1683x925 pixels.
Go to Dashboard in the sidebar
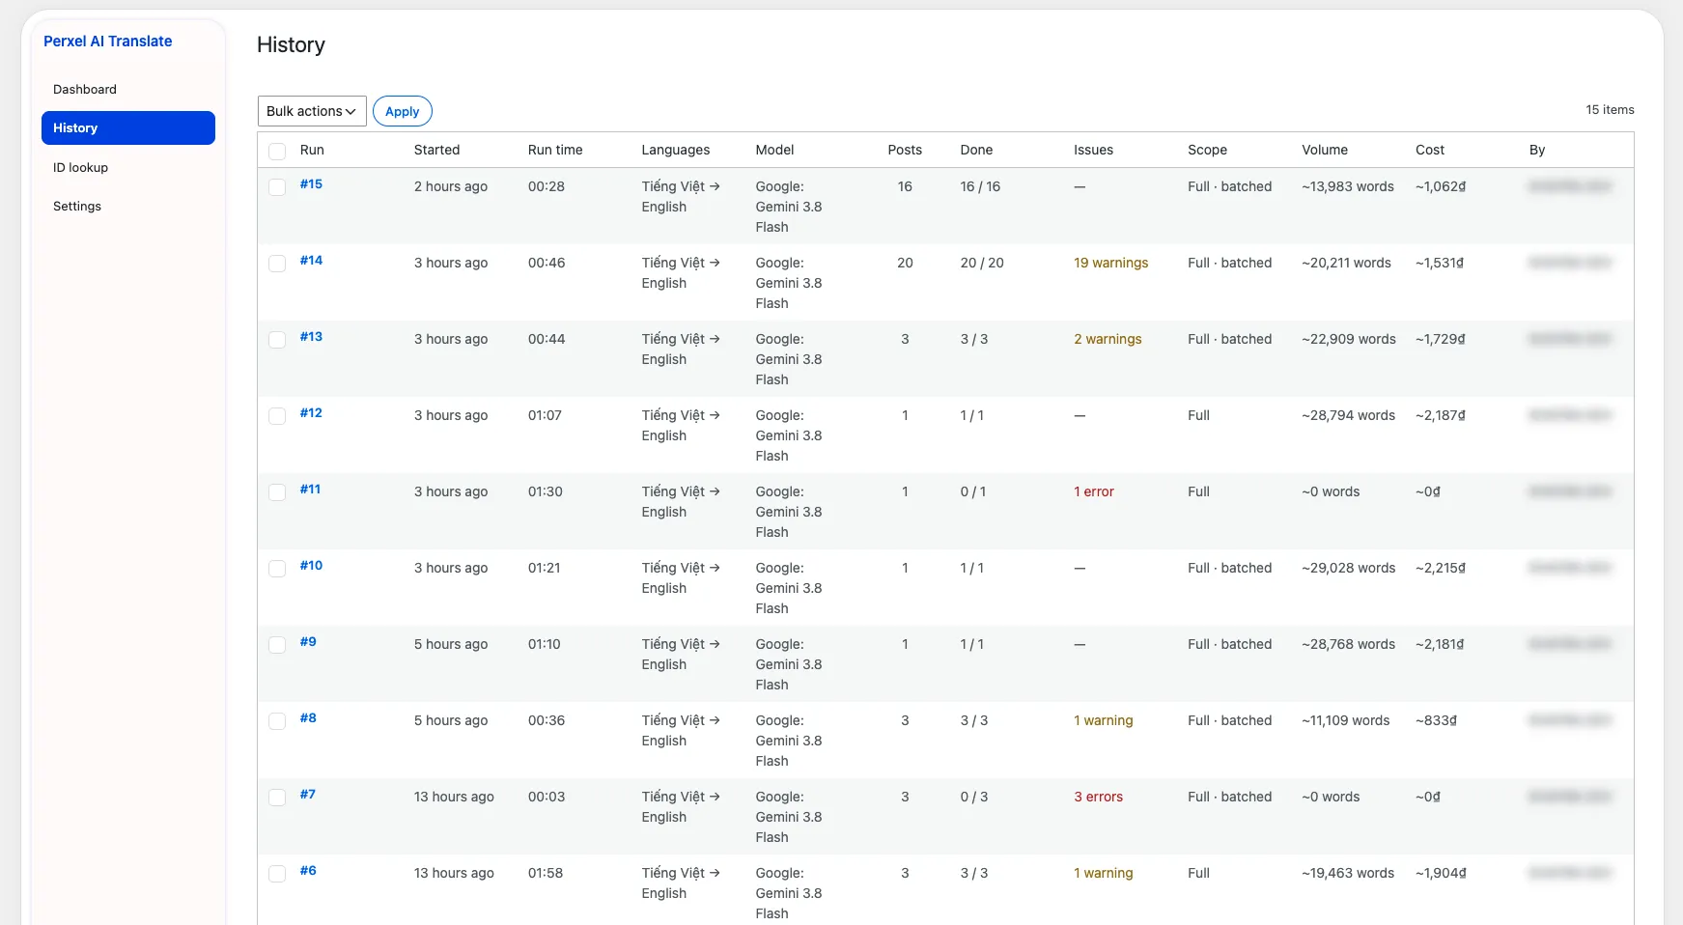tap(128, 89)
